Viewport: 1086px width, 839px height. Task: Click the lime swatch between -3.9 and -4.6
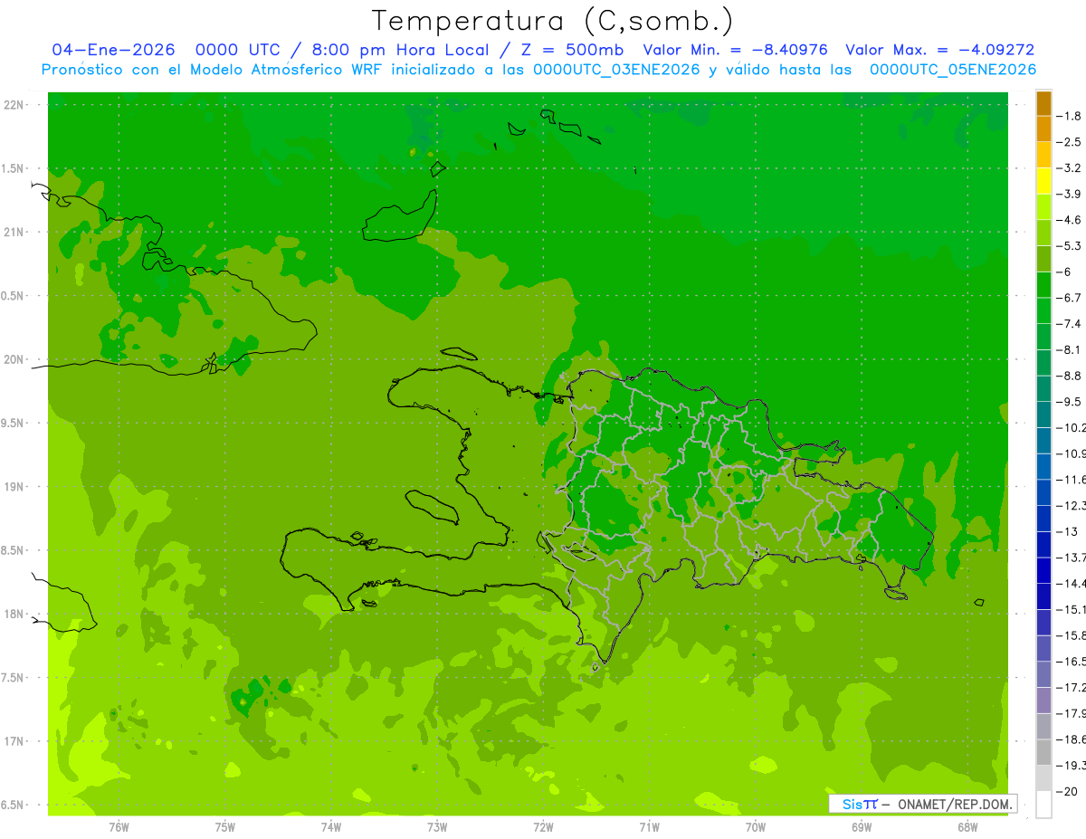[1043, 207]
